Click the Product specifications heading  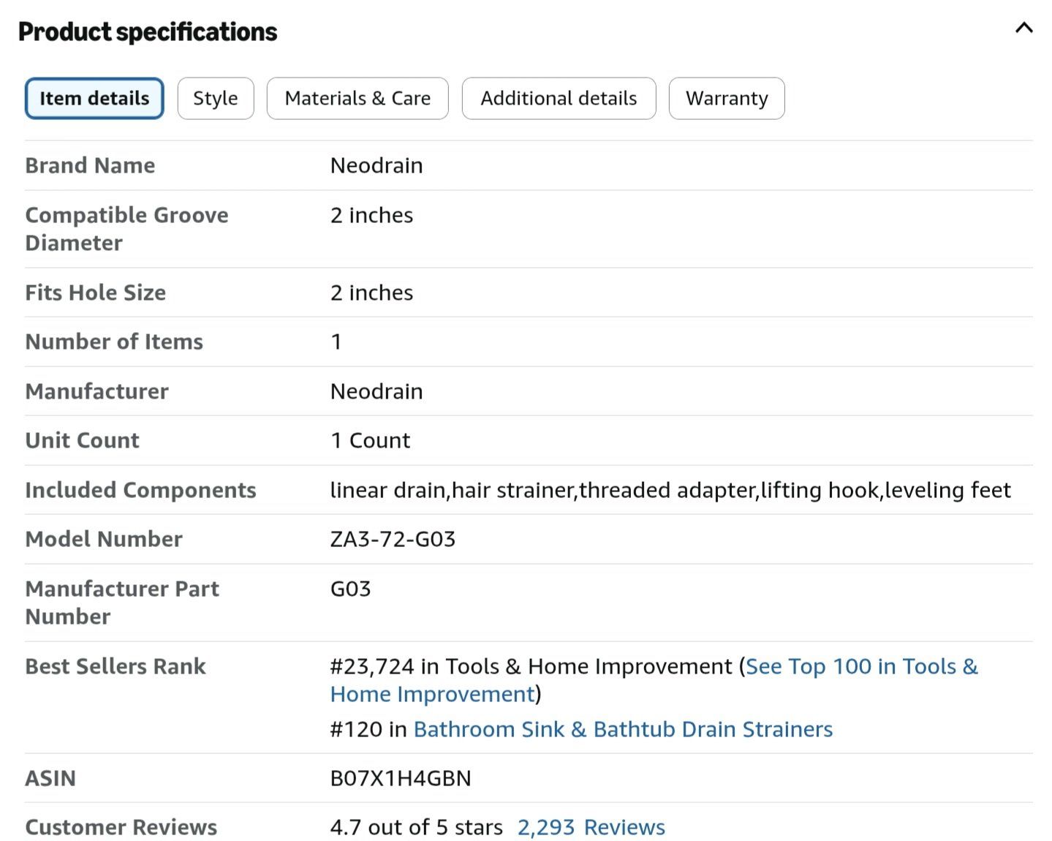pyautogui.click(x=148, y=32)
